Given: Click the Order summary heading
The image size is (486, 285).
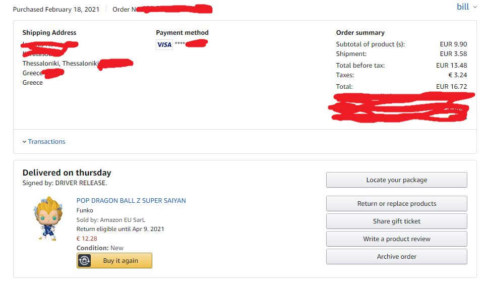Looking at the screenshot, I should [x=360, y=33].
